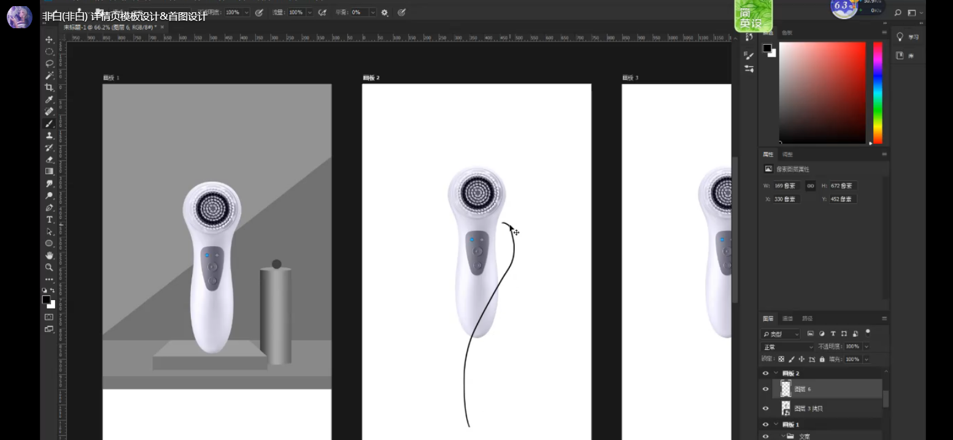953x440 pixels.
Task: Toggle pressure for size button
Action: pyautogui.click(x=401, y=12)
